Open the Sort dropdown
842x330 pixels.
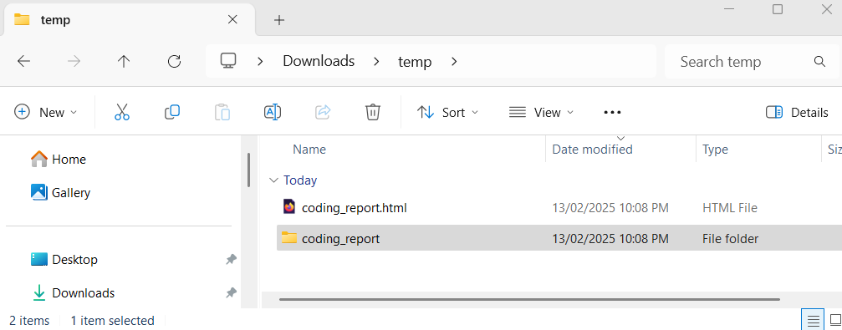(x=447, y=112)
